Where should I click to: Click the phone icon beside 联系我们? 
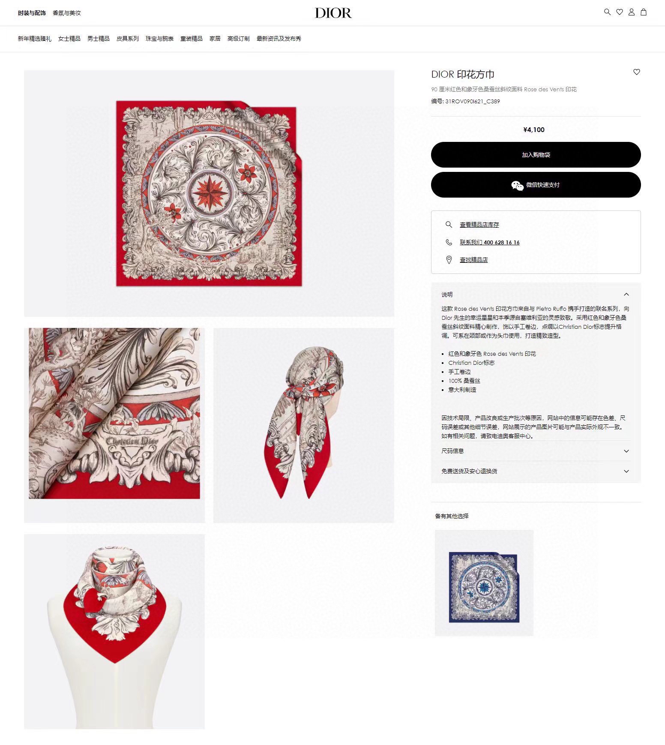click(449, 242)
